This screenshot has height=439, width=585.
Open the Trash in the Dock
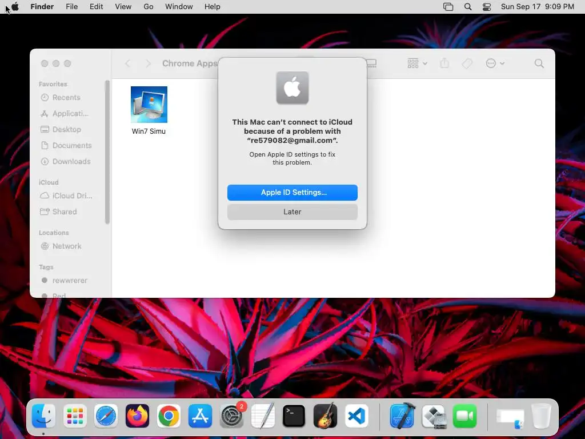541,416
